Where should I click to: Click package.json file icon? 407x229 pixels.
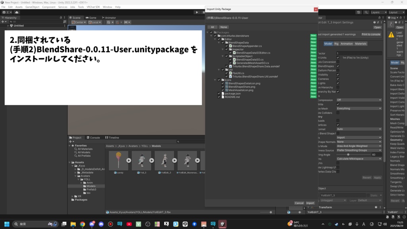[x=223, y=93]
